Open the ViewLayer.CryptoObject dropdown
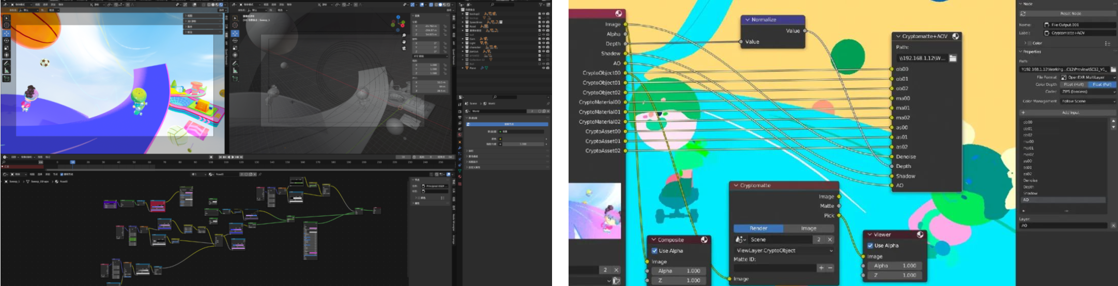 click(x=784, y=250)
